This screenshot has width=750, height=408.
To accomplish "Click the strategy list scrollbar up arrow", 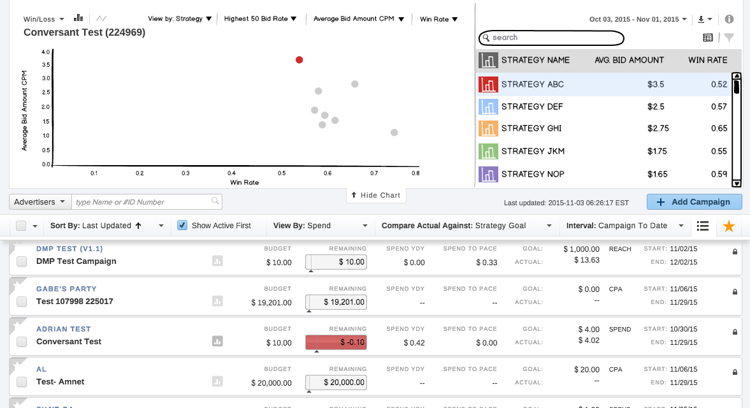I will pyautogui.click(x=737, y=76).
